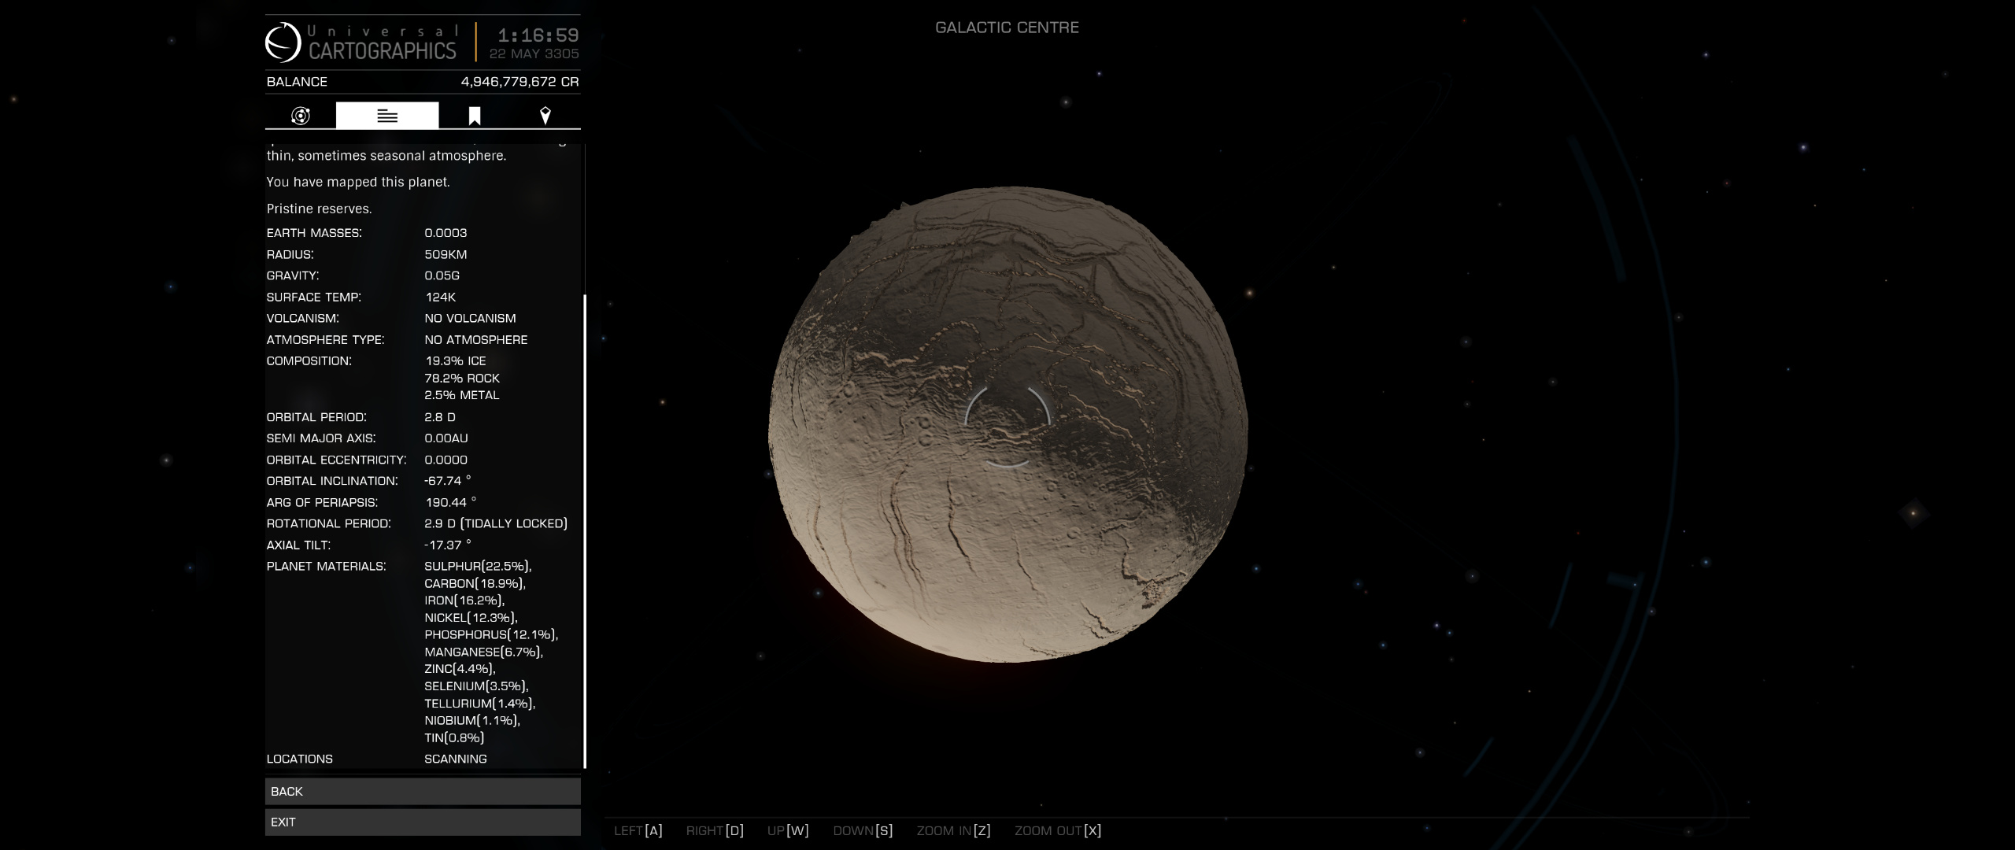Image resolution: width=2015 pixels, height=850 pixels.
Task: Click the ORBITAL PERIOD value 2.8 D
Action: (x=440, y=417)
